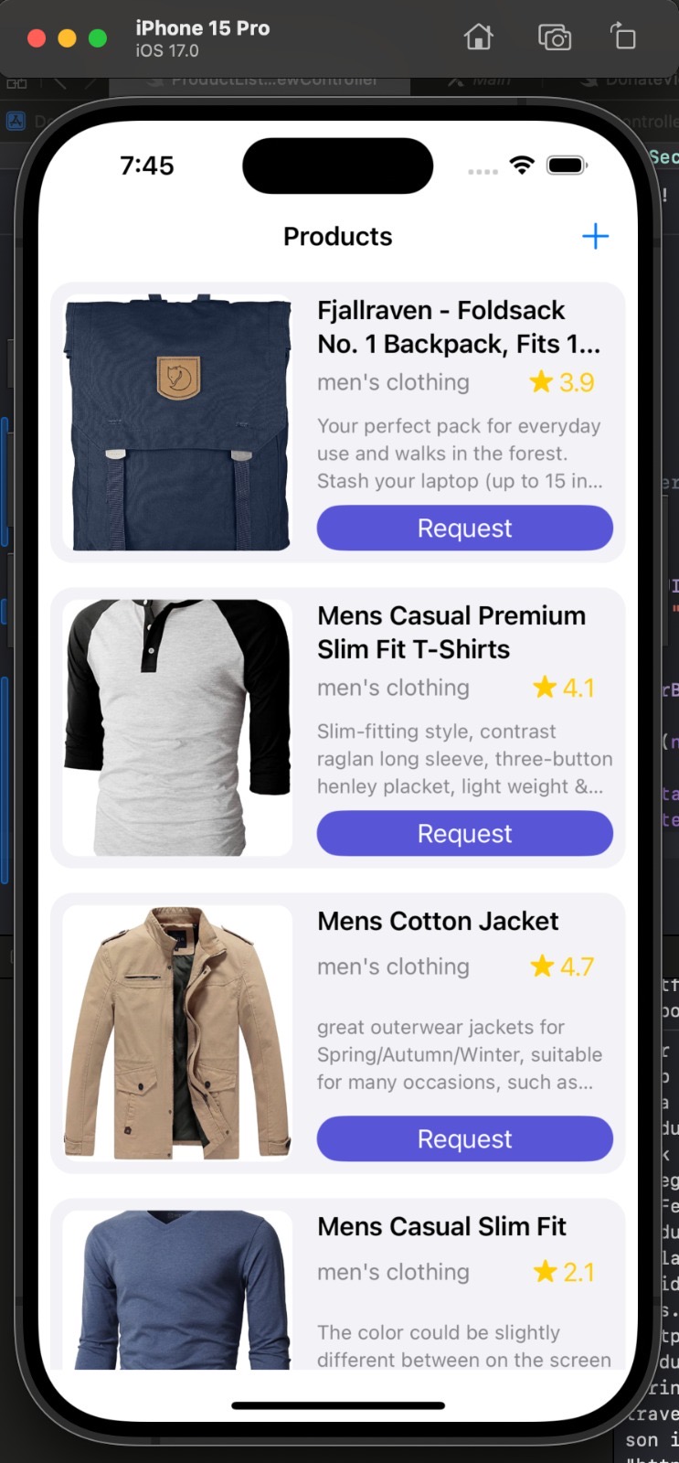Tap the star rating 4.7 on Cotton Jacket
The width and height of the screenshot is (679, 1463).
pos(562,966)
